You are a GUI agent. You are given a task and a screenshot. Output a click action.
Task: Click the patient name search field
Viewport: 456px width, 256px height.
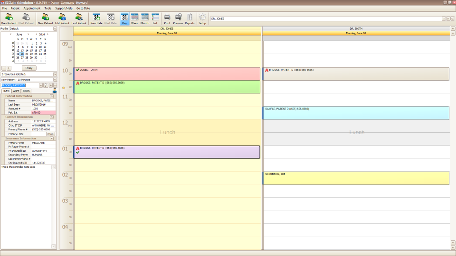coord(20,85)
